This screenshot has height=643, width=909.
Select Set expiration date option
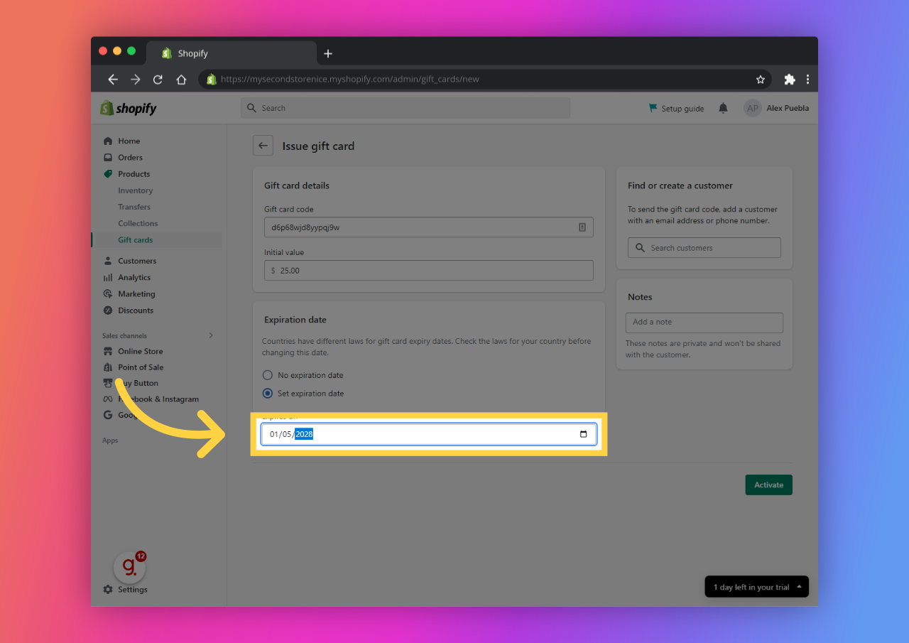(267, 394)
